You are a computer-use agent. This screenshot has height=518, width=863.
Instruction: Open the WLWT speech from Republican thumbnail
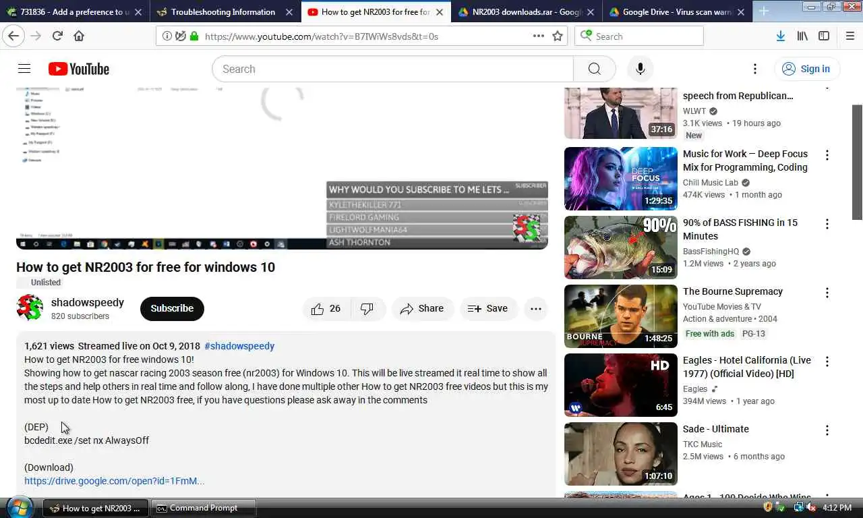point(620,113)
